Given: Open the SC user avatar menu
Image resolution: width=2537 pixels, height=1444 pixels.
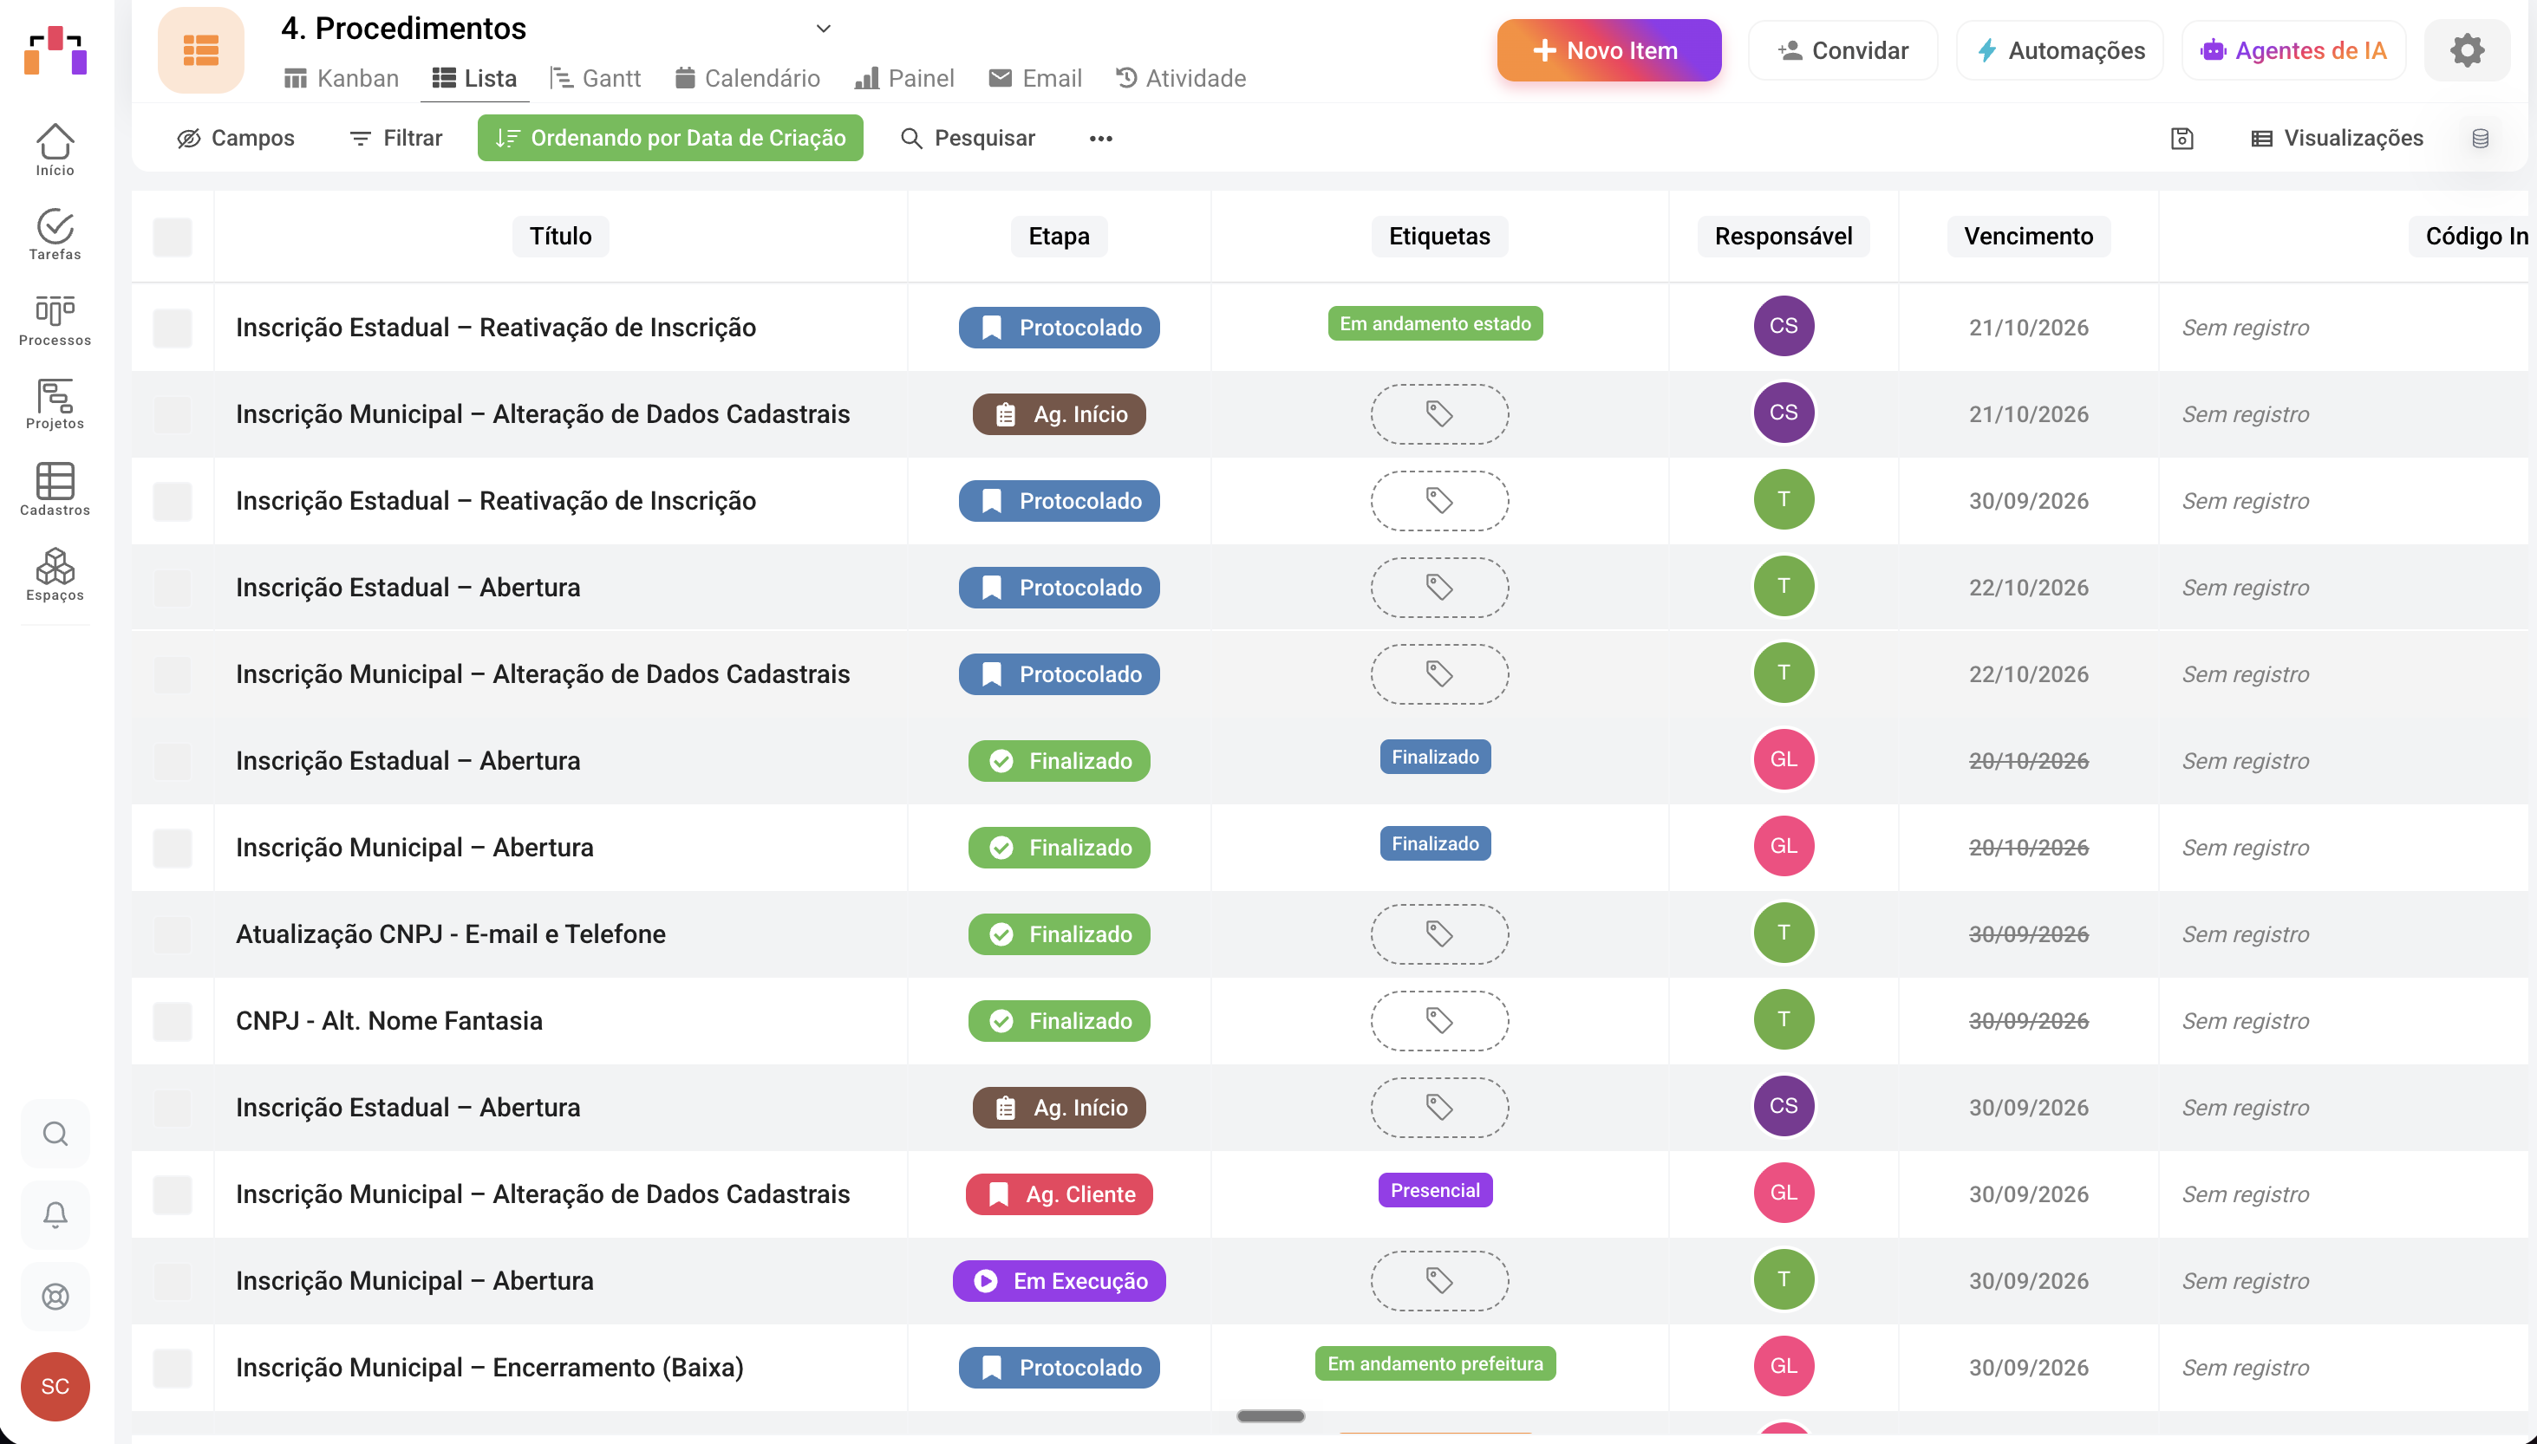Looking at the screenshot, I should (55, 1387).
